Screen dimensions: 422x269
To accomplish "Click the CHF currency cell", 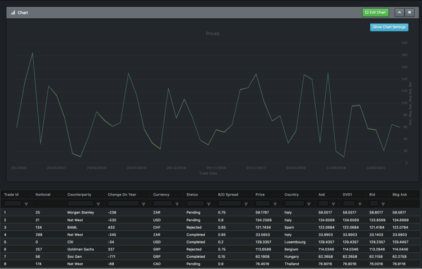I will [156, 227].
